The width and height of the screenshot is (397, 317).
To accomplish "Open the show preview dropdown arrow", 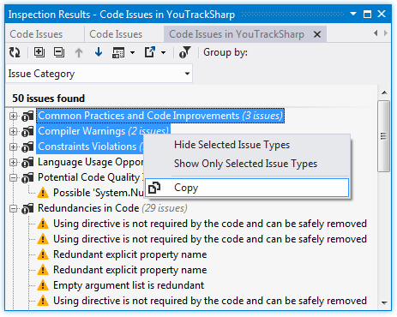I will tap(132, 52).
